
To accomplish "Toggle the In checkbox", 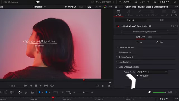I will click(137, 42).
